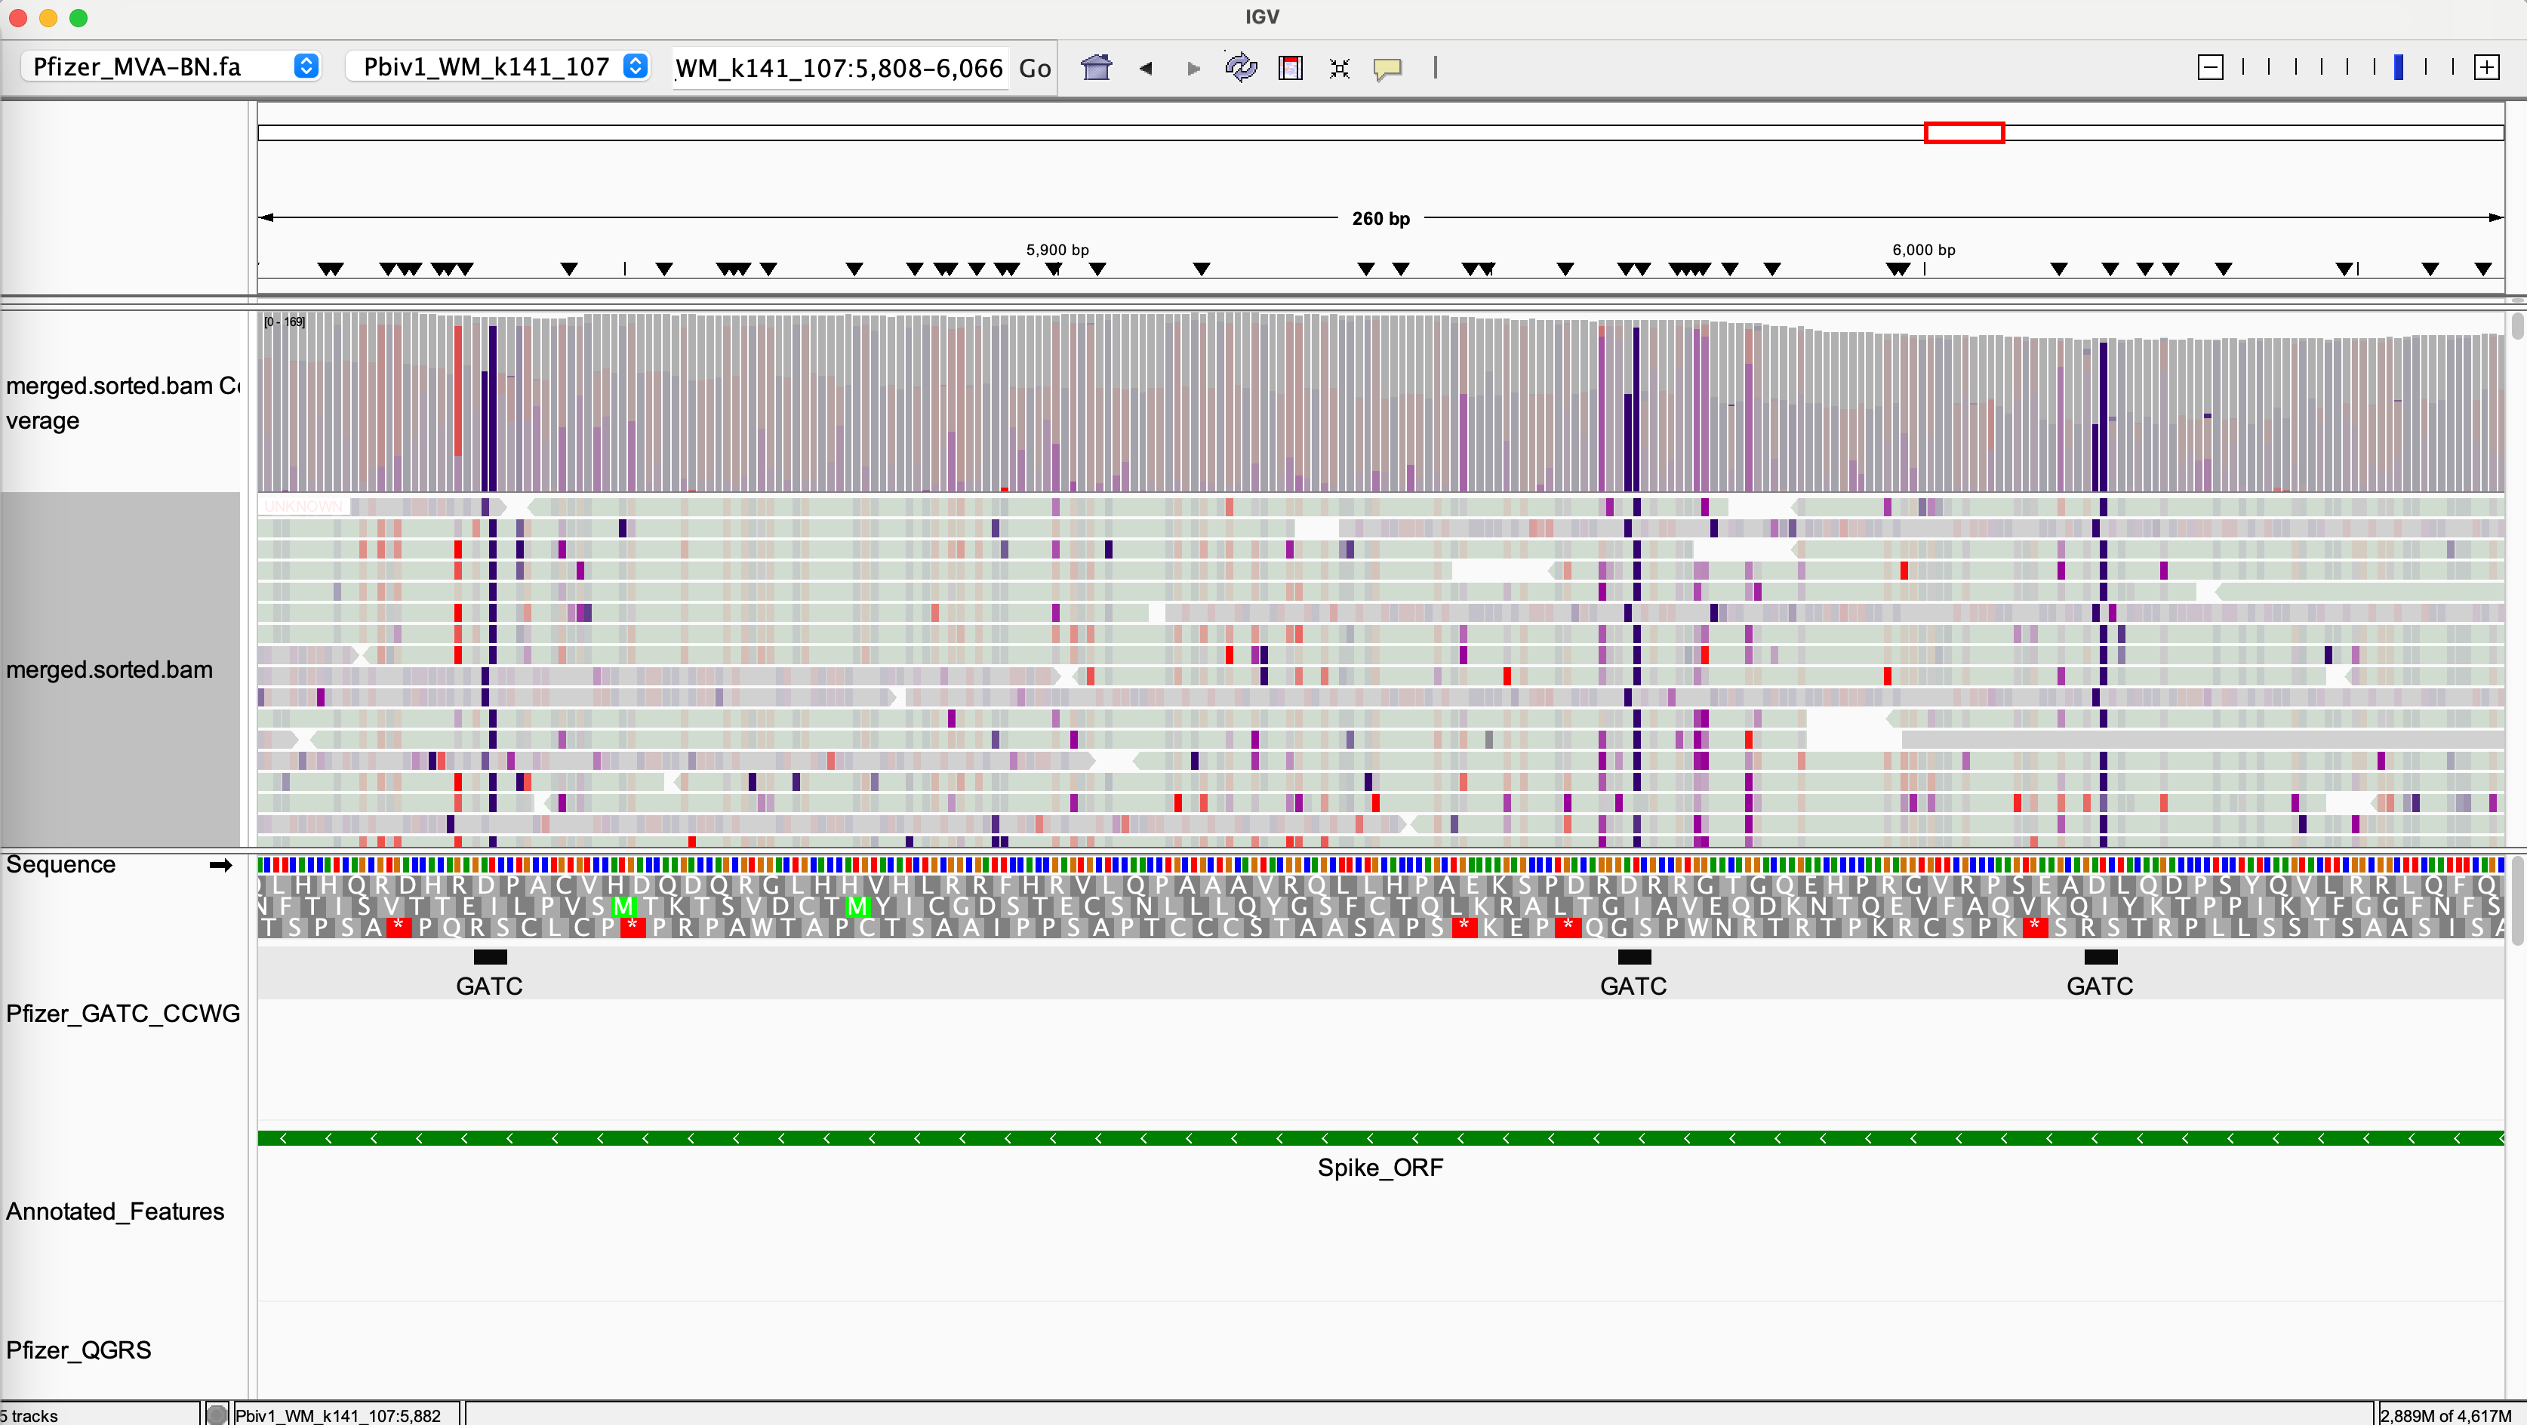
Task: Refresh the display with reload icon
Action: pyautogui.click(x=1241, y=68)
